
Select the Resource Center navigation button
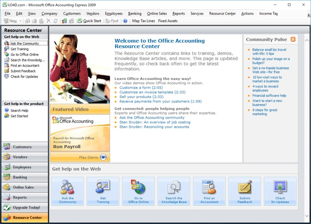pyautogui.click(x=25, y=218)
